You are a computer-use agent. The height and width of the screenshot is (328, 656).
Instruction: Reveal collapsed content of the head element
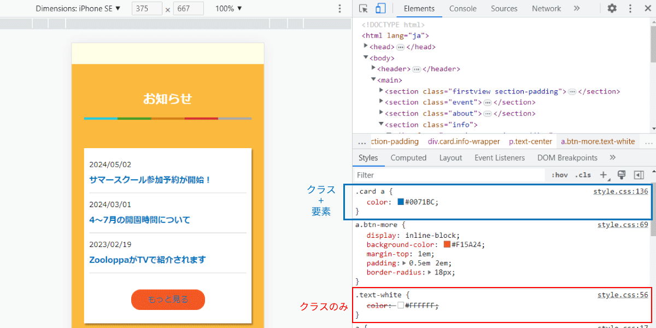[400, 47]
